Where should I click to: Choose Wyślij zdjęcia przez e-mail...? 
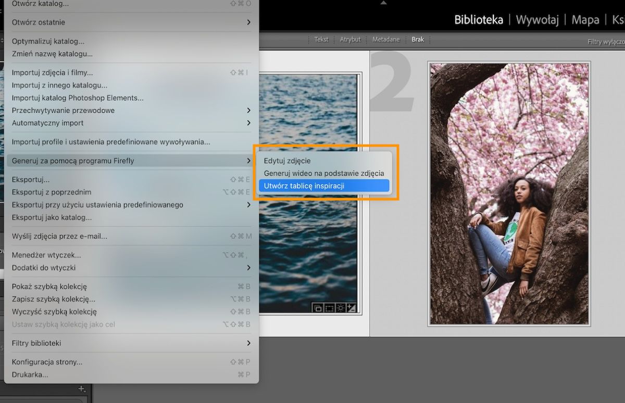pyautogui.click(x=131, y=236)
